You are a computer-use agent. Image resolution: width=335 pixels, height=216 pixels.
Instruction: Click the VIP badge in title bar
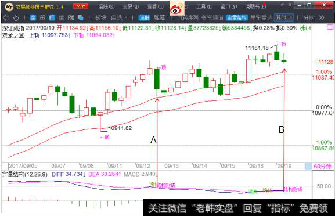pos(81,6)
